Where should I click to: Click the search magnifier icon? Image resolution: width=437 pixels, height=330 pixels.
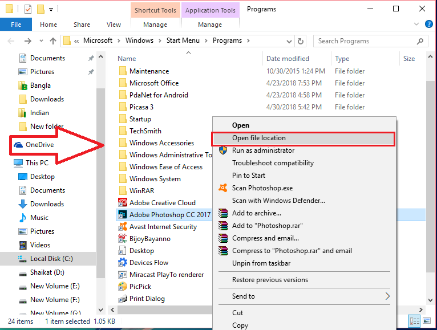(420, 41)
